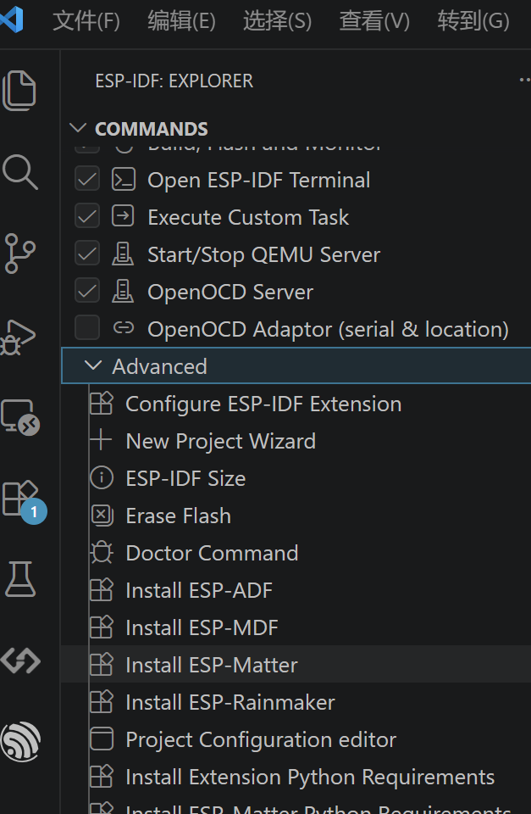The image size is (531, 814).
Task: Open the 转到(G) menu
Action: pos(473,21)
